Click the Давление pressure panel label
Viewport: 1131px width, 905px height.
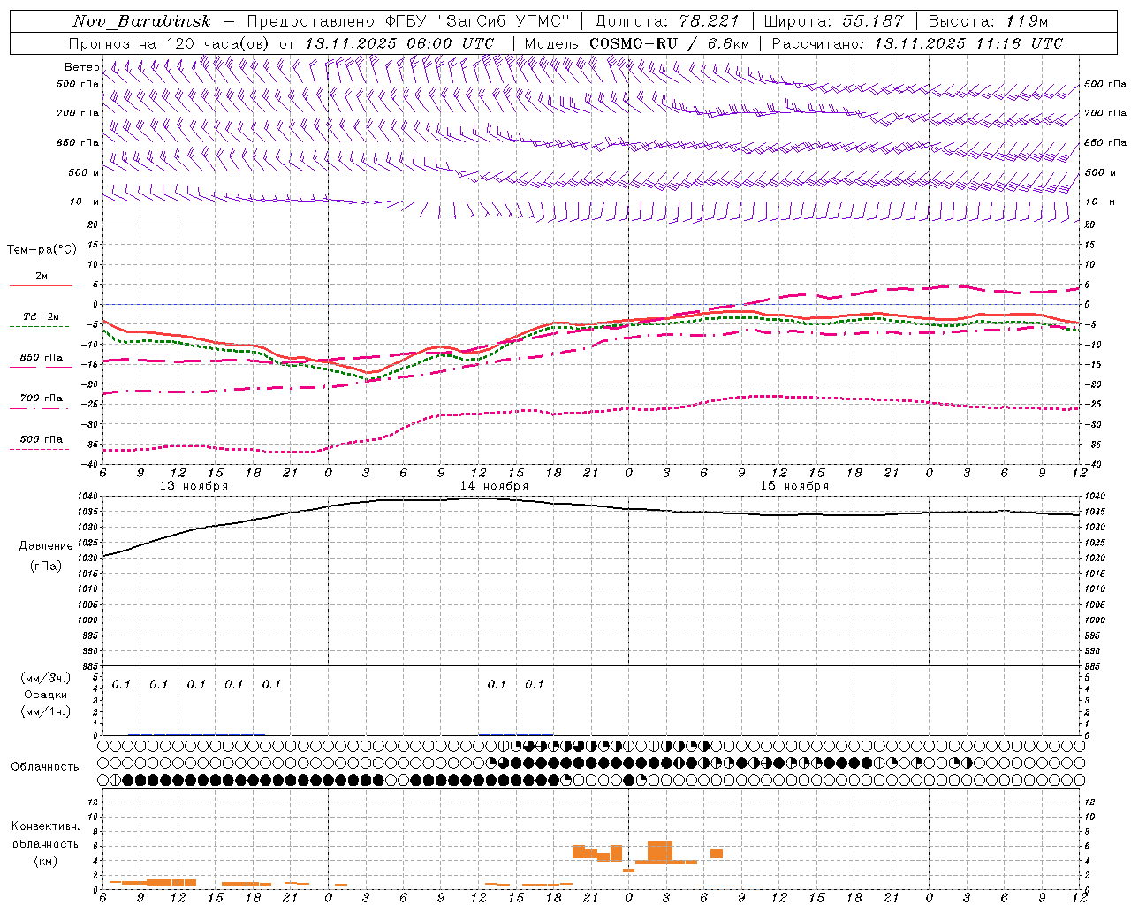coord(46,546)
